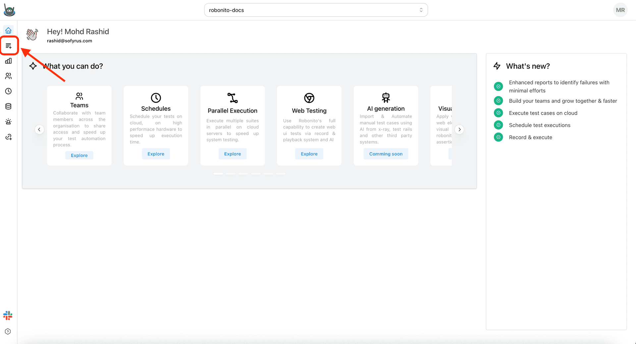
Task: Select the fifth carousel page indicator
Action: [x=268, y=174]
